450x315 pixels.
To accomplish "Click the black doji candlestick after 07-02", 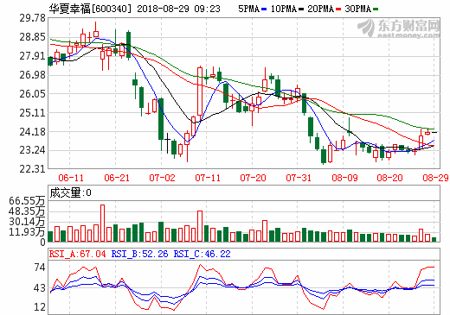I will pos(168,143).
